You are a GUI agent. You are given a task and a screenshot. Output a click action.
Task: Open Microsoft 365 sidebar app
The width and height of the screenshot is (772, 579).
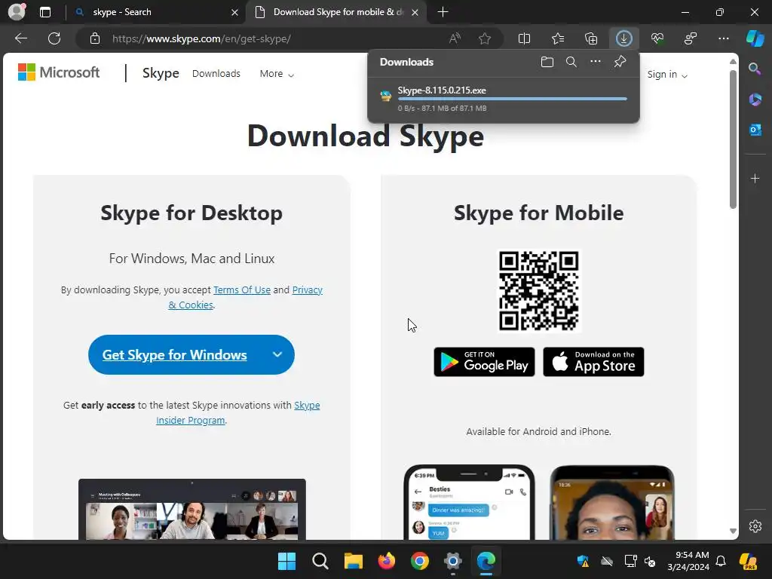point(755,100)
